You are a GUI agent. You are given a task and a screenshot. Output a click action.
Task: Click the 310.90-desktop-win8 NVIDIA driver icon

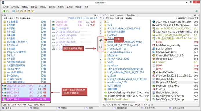click(105, 92)
